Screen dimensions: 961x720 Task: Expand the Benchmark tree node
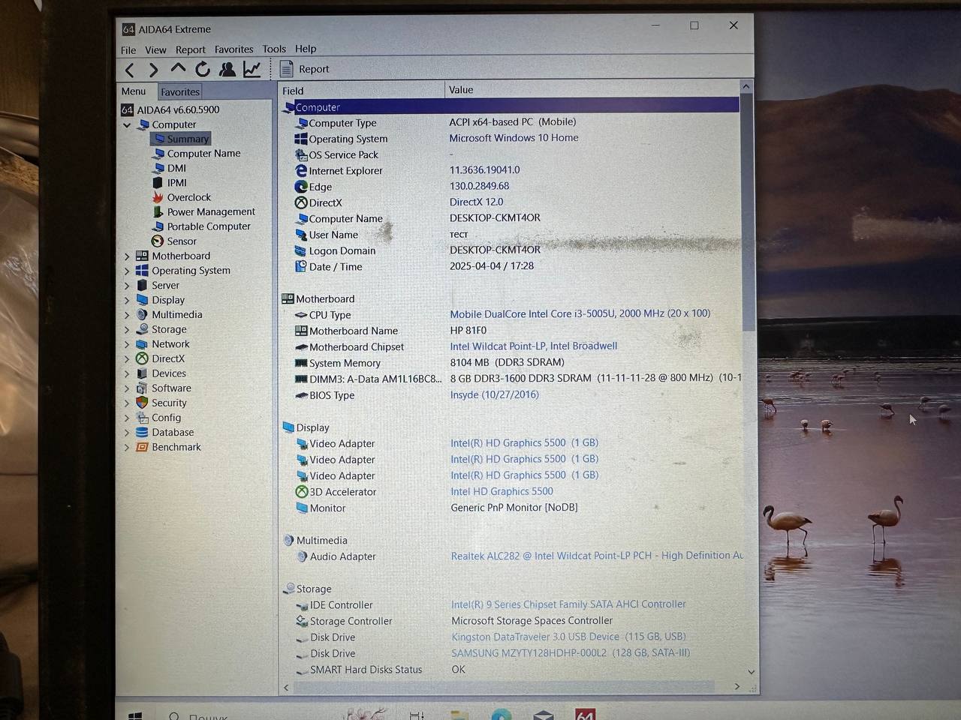(x=127, y=448)
